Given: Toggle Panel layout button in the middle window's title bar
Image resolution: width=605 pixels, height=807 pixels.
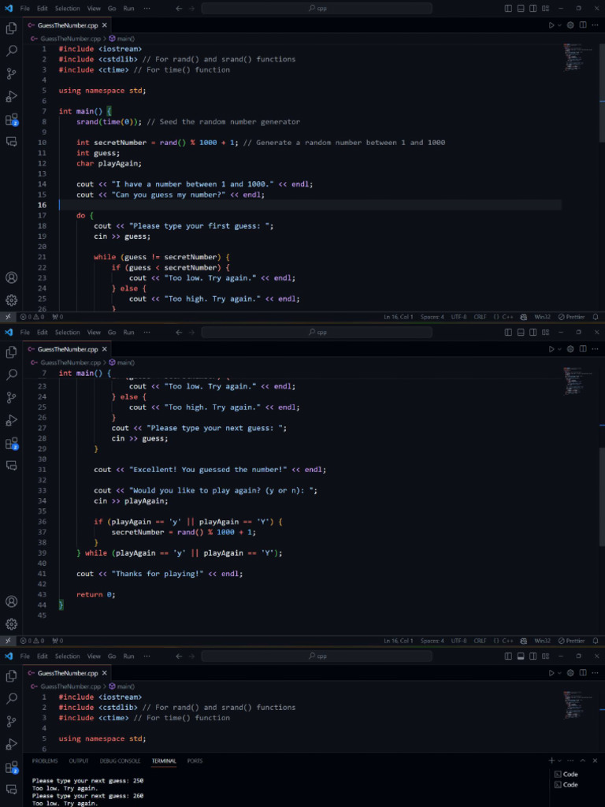Looking at the screenshot, I should pyautogui.click(x=521, y=332).
